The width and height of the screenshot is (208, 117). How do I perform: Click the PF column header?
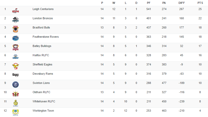(149, 3)
